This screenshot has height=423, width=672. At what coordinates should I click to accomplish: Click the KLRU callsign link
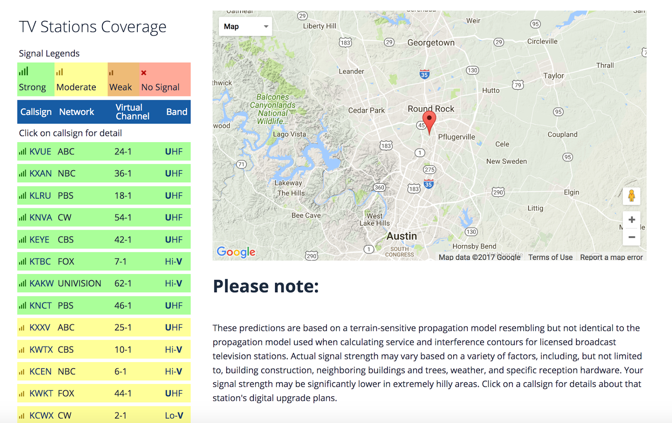coord(40,196)
